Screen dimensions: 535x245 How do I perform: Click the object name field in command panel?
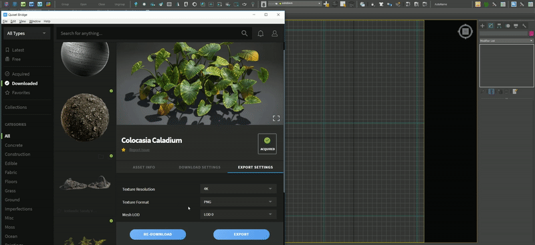pos(504,34)
